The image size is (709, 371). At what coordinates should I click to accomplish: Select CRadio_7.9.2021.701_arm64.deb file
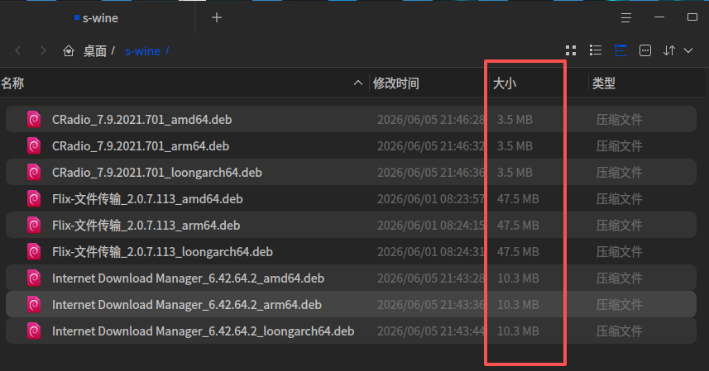[351, 145]
